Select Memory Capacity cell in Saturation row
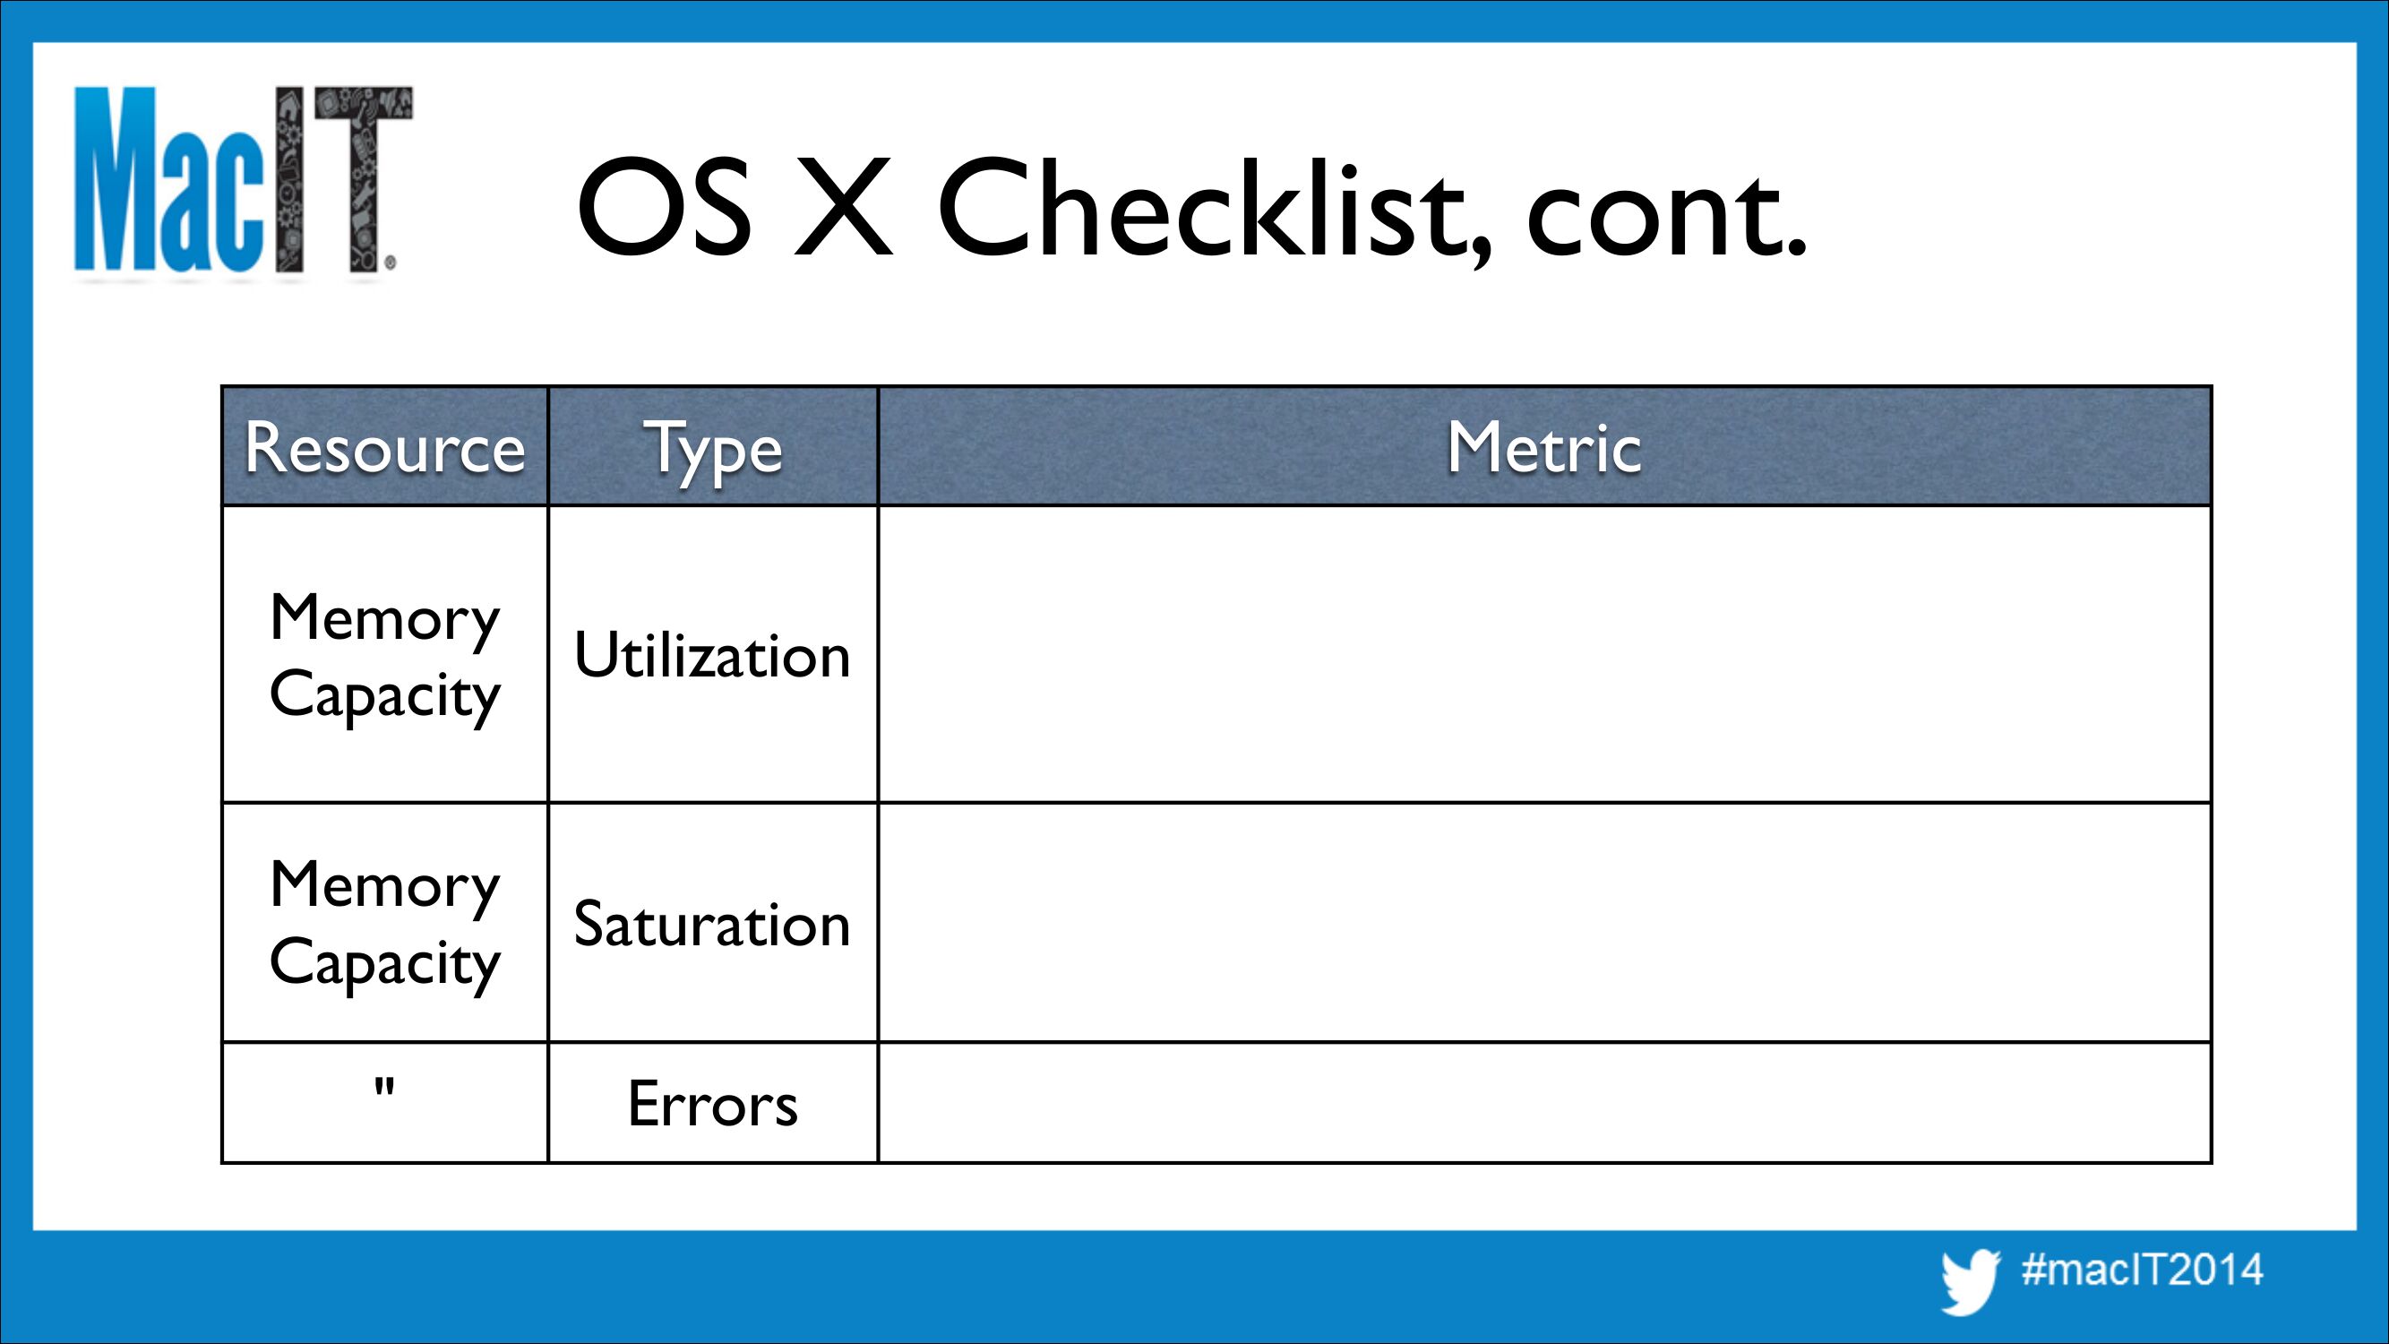Image resolution: width=2389 pixels, height=1344 pixels. 385,923
